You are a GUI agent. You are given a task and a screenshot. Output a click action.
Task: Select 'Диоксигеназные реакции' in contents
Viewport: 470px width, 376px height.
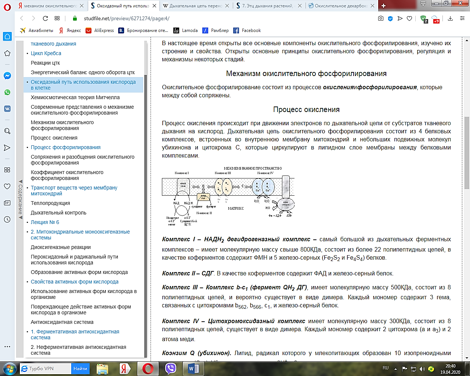[x=61, y=247]
